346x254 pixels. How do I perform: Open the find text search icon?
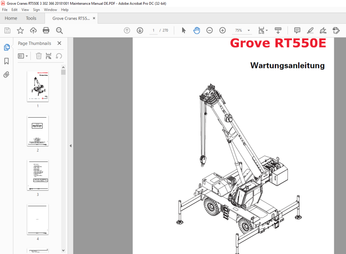tap(59, 30)
